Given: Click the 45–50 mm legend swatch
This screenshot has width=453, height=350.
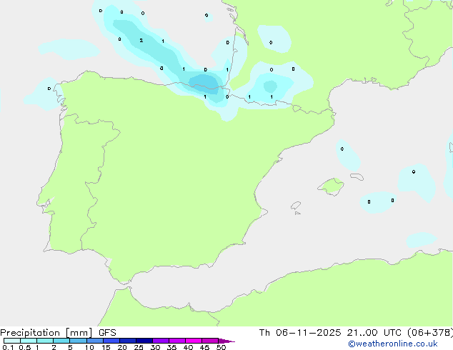Looking at the screenshot, I should pos(210,341).
